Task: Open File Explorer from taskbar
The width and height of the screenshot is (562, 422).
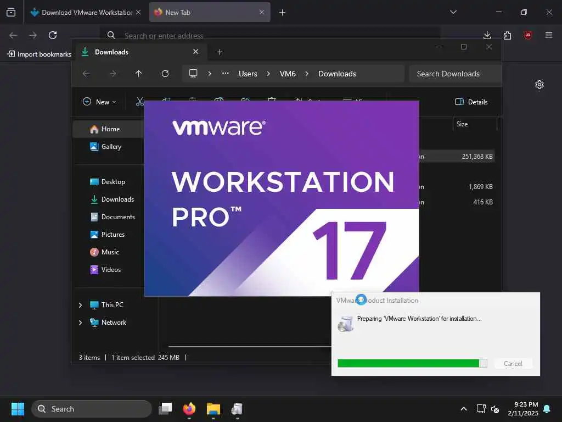Action: [213, 409]
